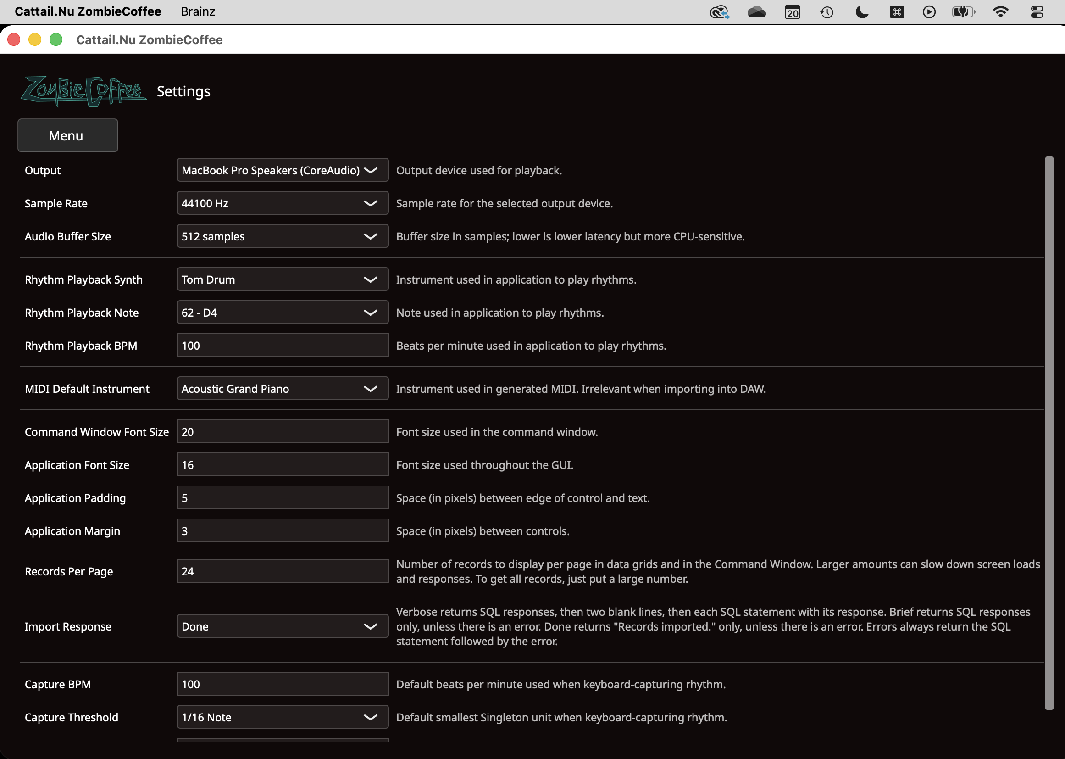Open the cloud status menu bar icon

click(x=756, y=11)
